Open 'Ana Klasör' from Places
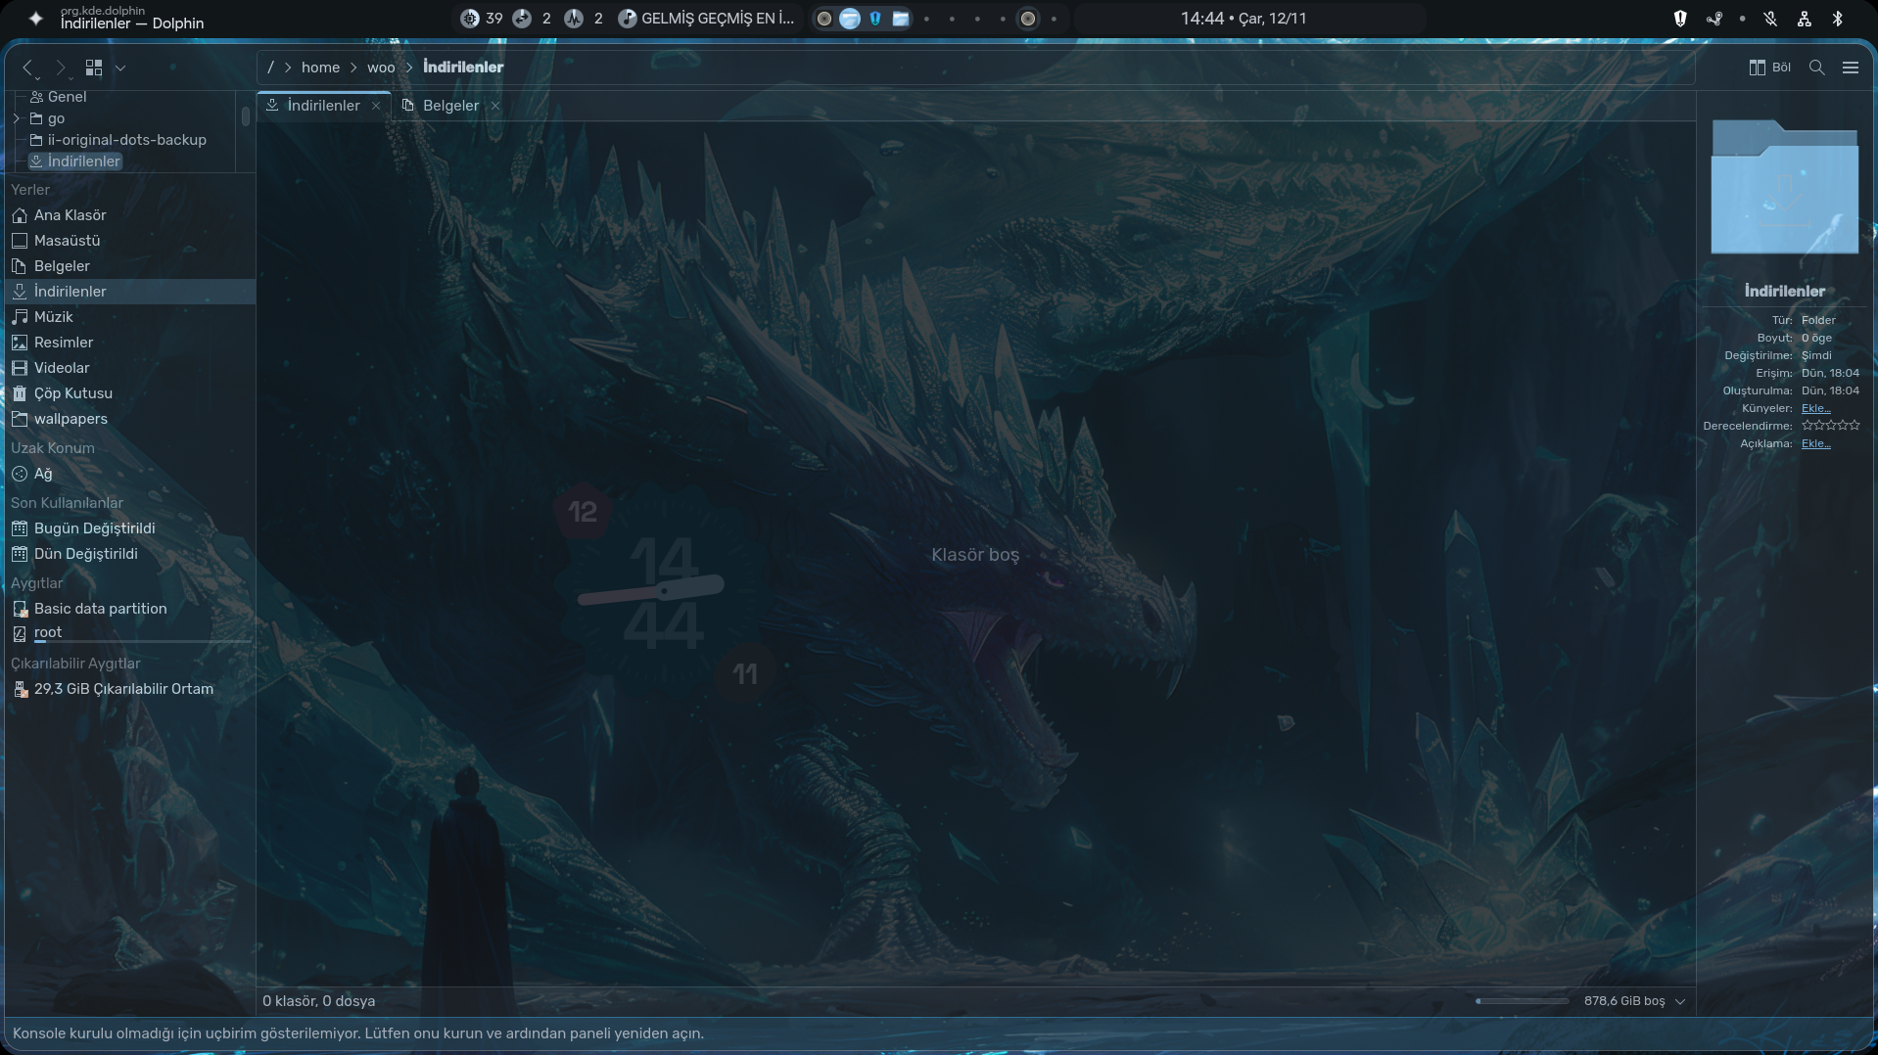 (x=130, y=215)
